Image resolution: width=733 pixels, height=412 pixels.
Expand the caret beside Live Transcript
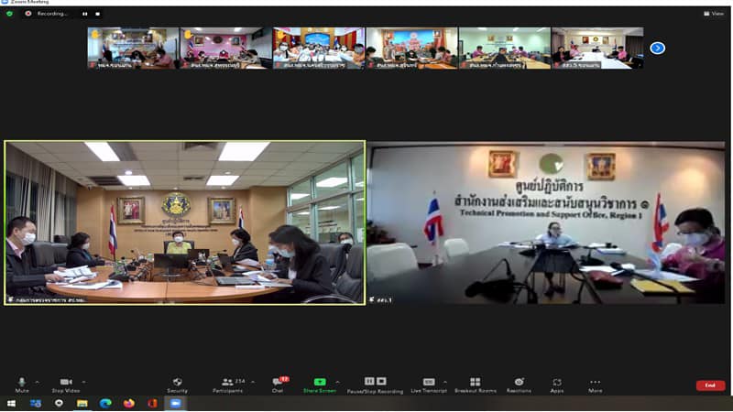coord(445,382)
